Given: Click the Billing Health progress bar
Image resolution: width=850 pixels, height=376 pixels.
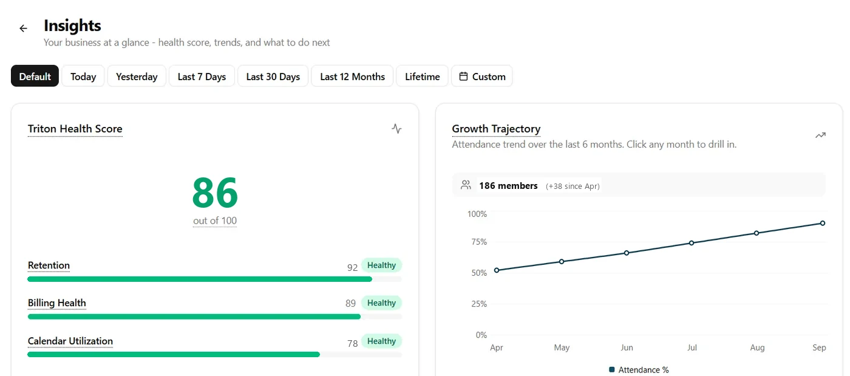Looking at the screenshot, I should point(215,316).
